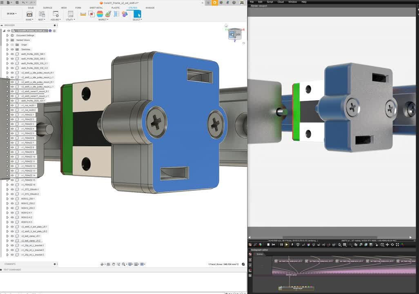This screenshot has height=294, width=419.
Task: Click the Select tool icon in toolbar
Action: tap(137, 14)
